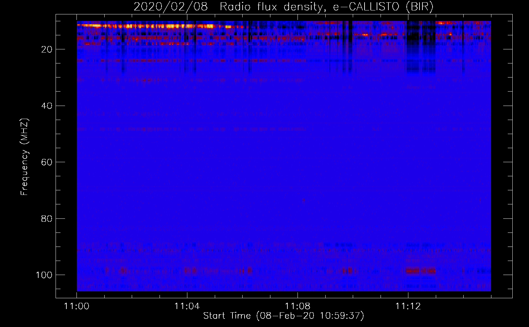Click the plot title '2020/02/08 Radio flux density, e-CALLISTO (BIR)'
Screen dimensions: 529x327
click(283, 7)
